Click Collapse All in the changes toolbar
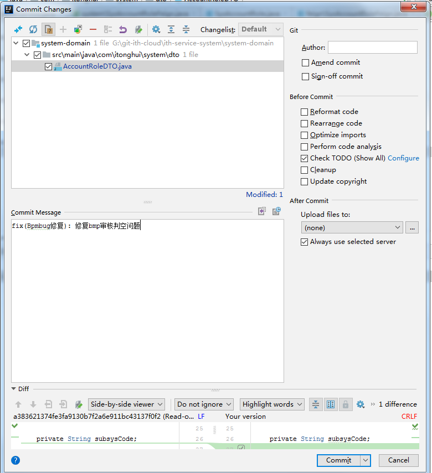Screen dimensions: 432x473 pyautogui.click(x=186, y=29)
